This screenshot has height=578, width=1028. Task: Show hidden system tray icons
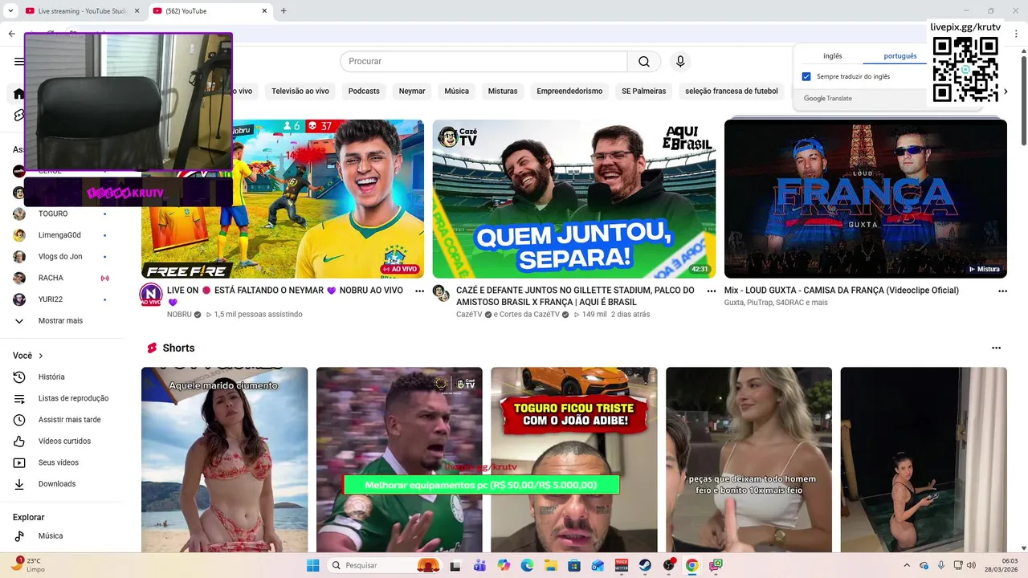(x=907, y=565)
